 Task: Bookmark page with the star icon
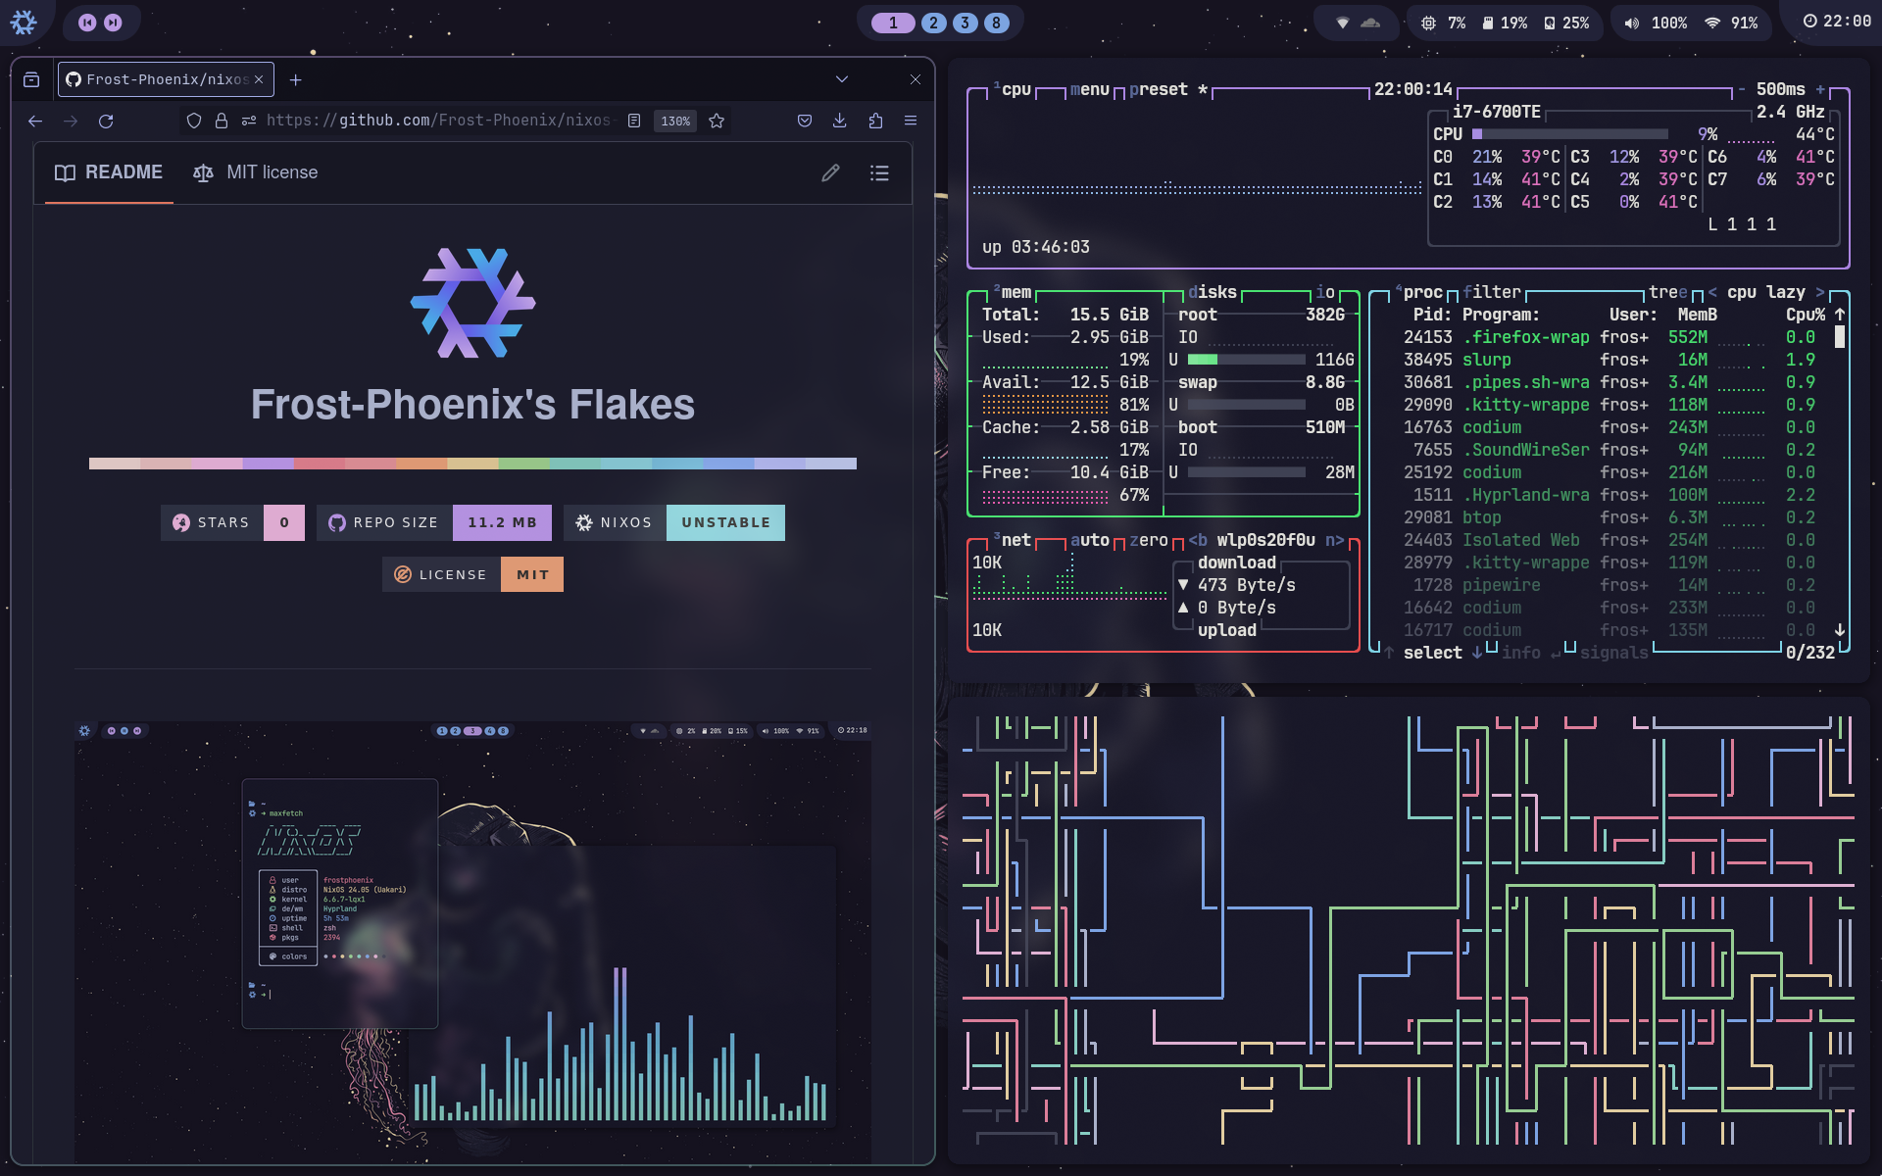[x=717, y=121]
